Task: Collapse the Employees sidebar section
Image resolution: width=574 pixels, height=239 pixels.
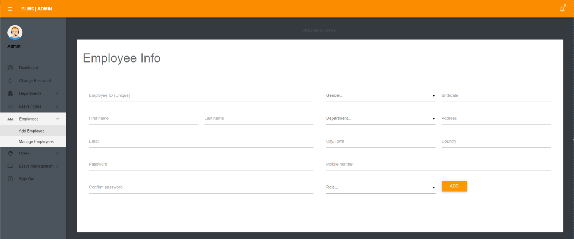Action: click(57, 119)
